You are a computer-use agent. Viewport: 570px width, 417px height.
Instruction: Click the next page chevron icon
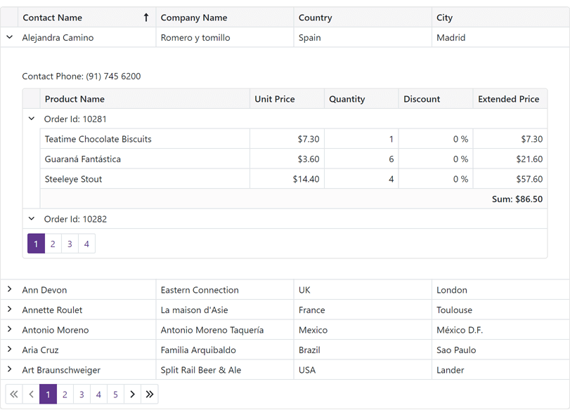132,394
